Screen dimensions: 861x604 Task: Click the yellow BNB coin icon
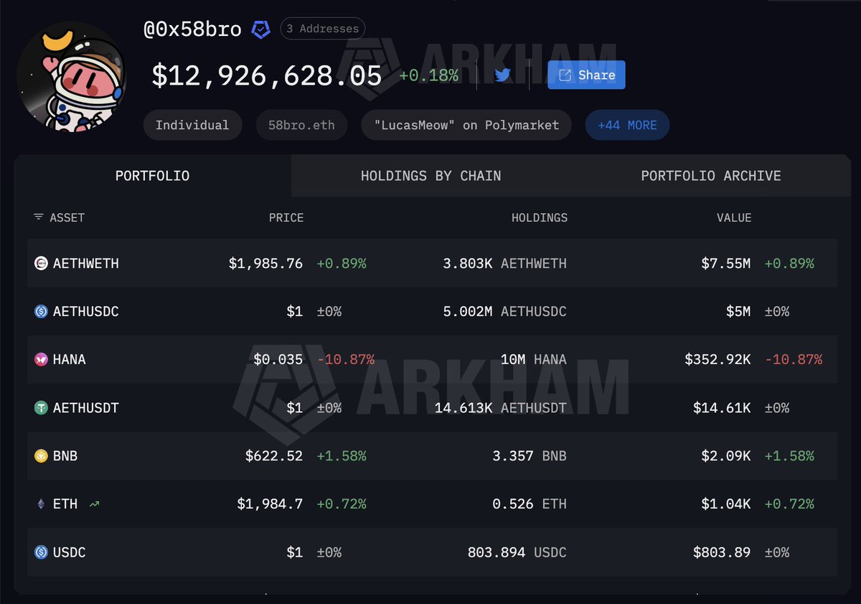point(41,456)
